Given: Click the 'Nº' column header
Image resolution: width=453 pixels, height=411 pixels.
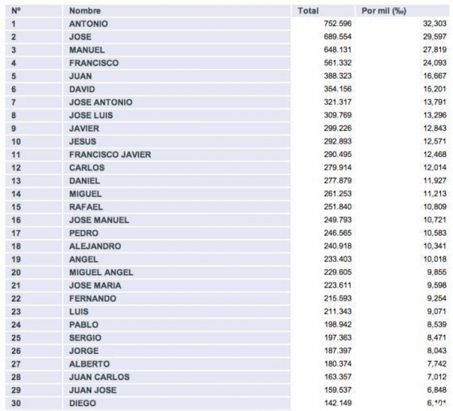Looking at the screenshot, I should click(x=16, y=11).
